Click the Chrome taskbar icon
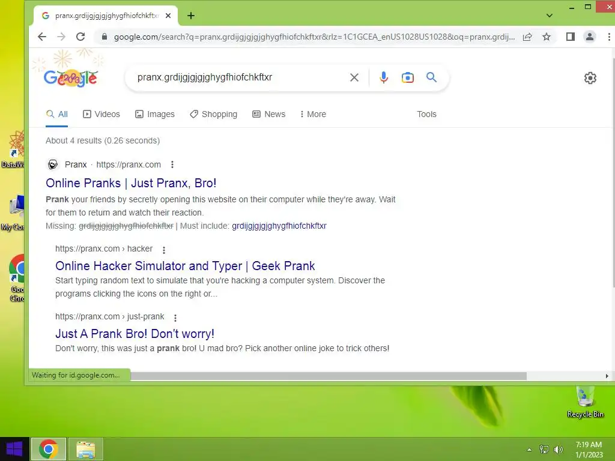This screenshot has width=615, height=461. tap(48, 449)
